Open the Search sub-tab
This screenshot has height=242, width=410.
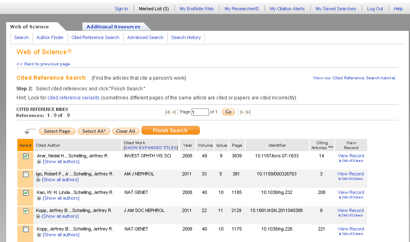pos(21,37)
